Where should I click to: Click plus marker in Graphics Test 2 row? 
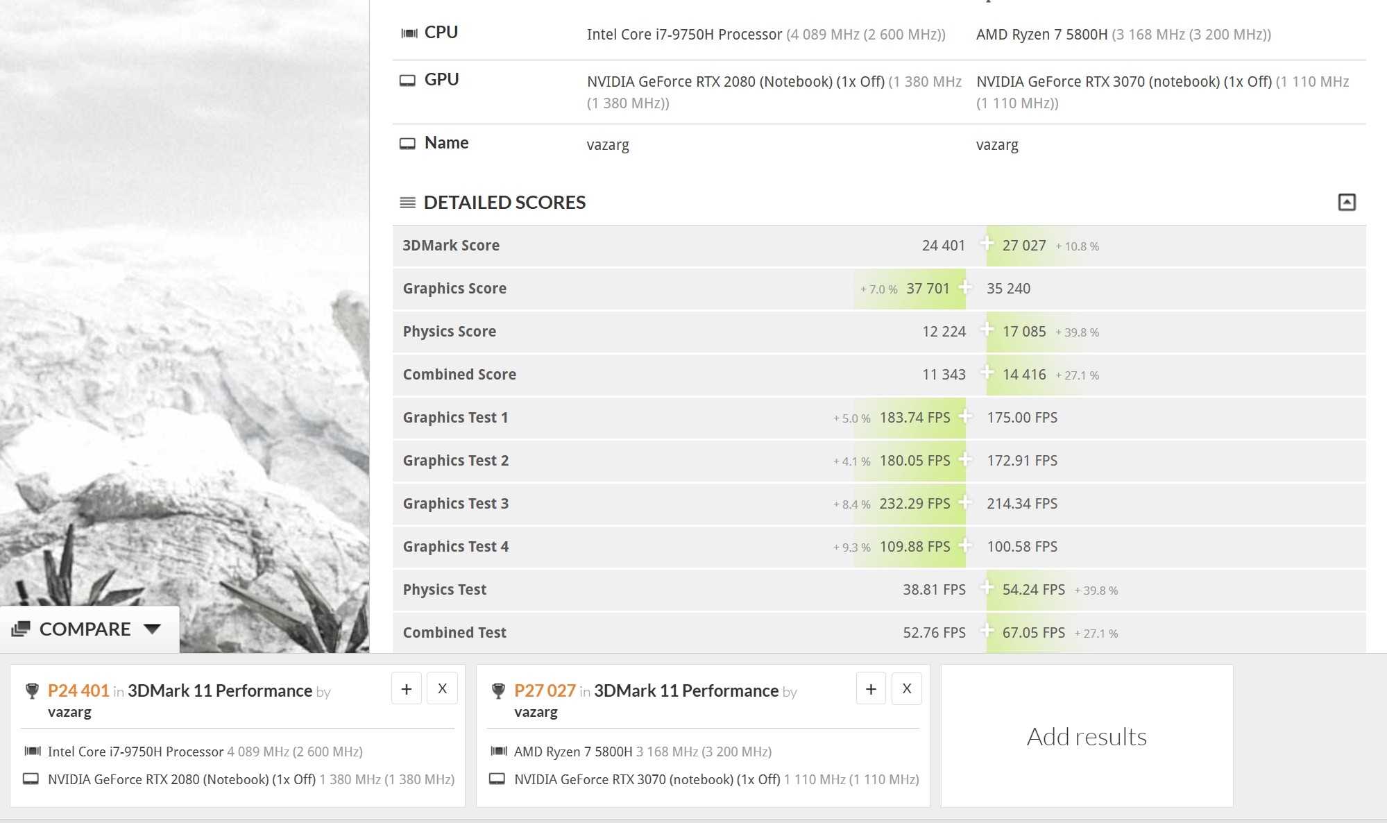(965, 459)
